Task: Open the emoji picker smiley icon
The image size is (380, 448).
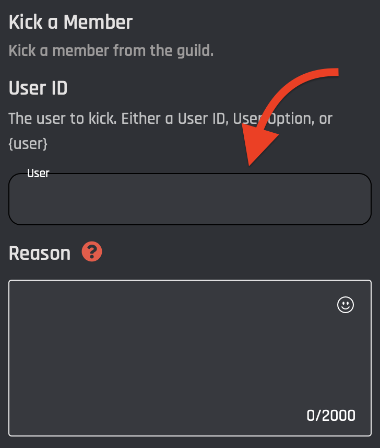Action: pyautogui.click(x=345, y=305)
